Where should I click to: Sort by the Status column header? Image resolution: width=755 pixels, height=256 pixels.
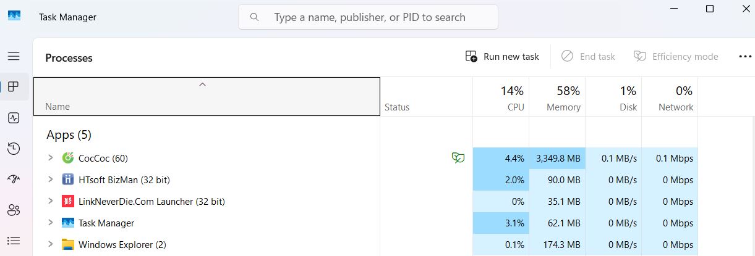coord(426,96)
